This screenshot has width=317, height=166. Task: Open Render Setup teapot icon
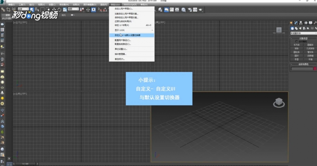pyautogui.click(x=190, y=10)
